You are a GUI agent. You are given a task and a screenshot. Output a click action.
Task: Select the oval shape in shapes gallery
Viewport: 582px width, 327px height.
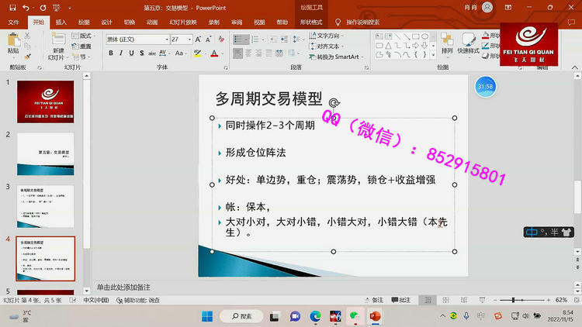coord(424,36)
